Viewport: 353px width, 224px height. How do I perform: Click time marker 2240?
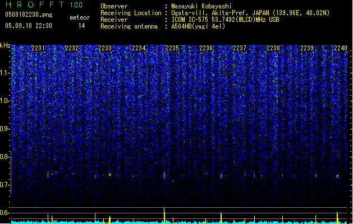pos(341,48)
